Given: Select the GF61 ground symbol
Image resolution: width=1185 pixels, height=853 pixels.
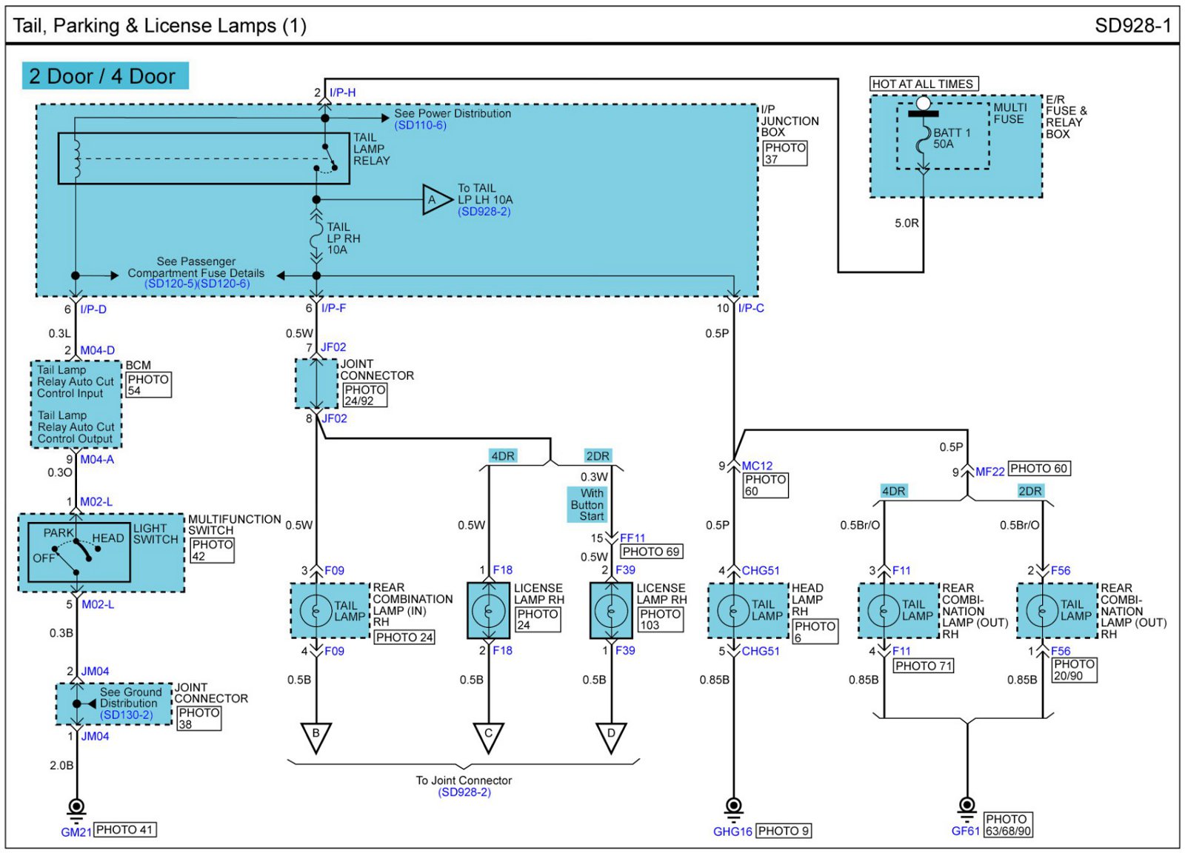Looking at the screenshot, I should coord(967,806).
